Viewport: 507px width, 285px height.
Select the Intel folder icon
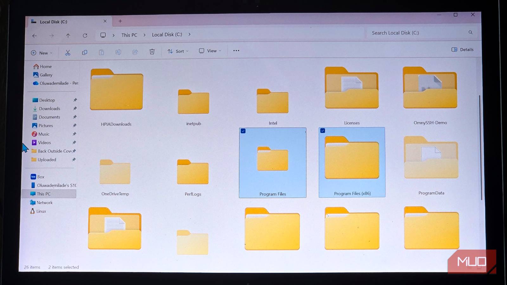tap(273, 101)
